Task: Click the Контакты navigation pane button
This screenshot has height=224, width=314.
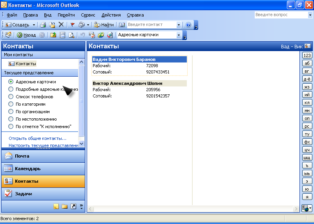Action: pyautogui.click(x=43, y=181)
